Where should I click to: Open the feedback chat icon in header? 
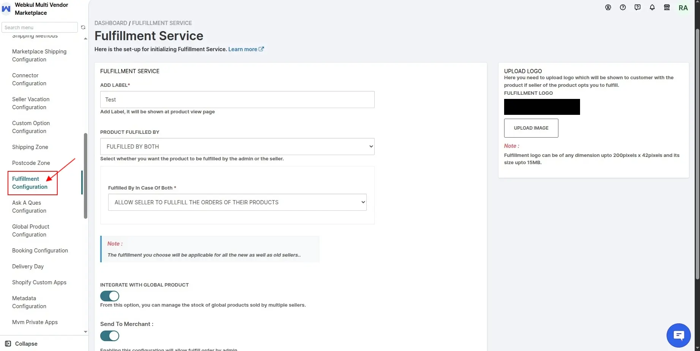point(637,7)
